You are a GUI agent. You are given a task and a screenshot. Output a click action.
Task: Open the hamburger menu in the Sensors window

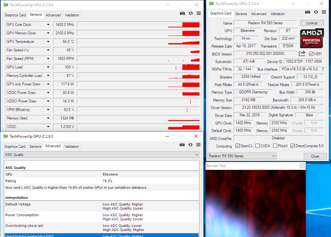[199, 13]
